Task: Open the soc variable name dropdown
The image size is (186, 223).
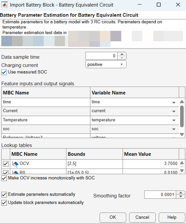Action: pos(174,129)
